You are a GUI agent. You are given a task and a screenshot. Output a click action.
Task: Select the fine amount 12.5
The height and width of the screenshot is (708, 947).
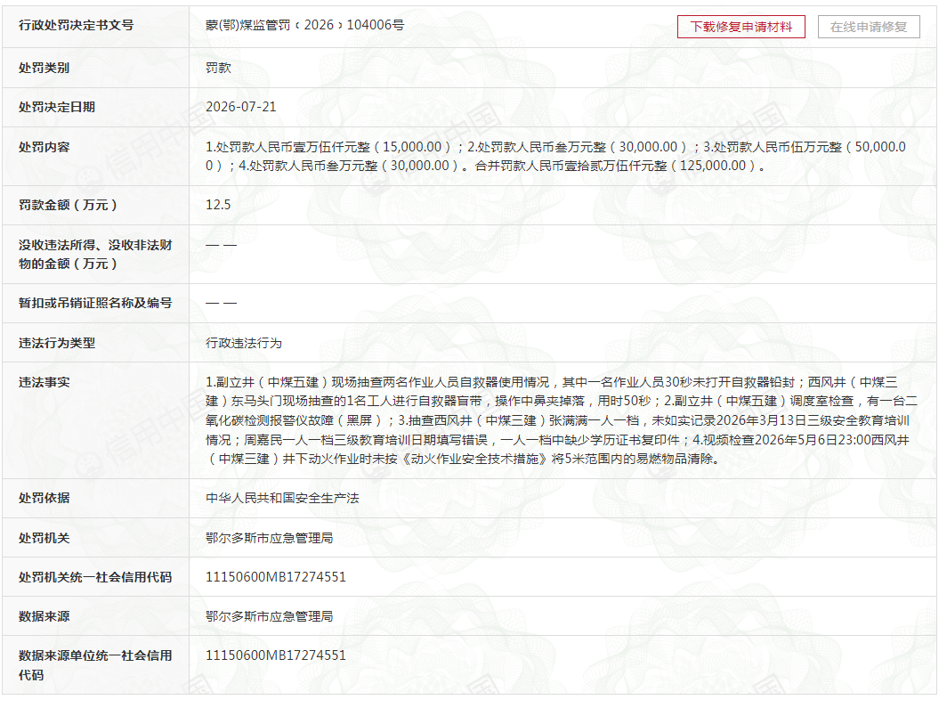(218, 205)
